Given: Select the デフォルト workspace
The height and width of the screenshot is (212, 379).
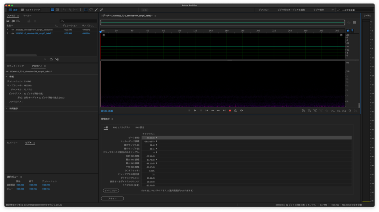Looking at the screenshot, I should point(264,10).
